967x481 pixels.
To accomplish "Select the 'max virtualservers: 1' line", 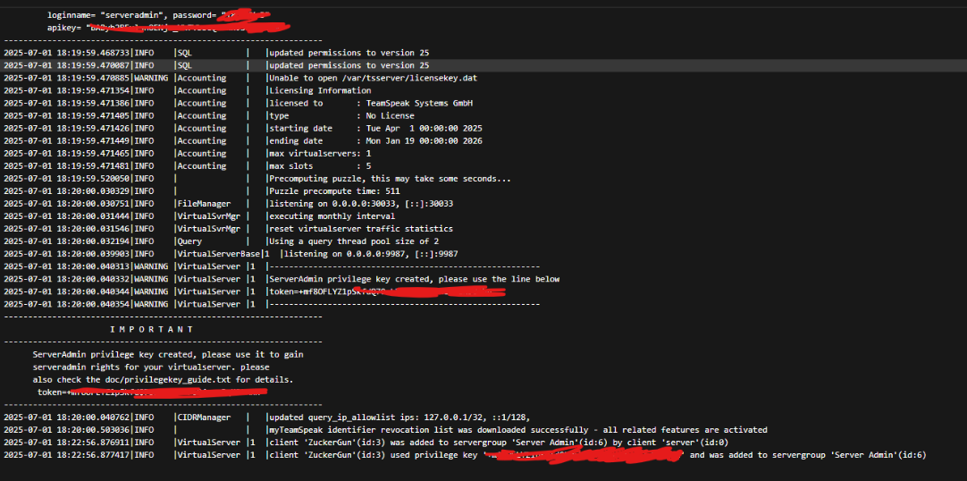I will (x=320, y=153).
